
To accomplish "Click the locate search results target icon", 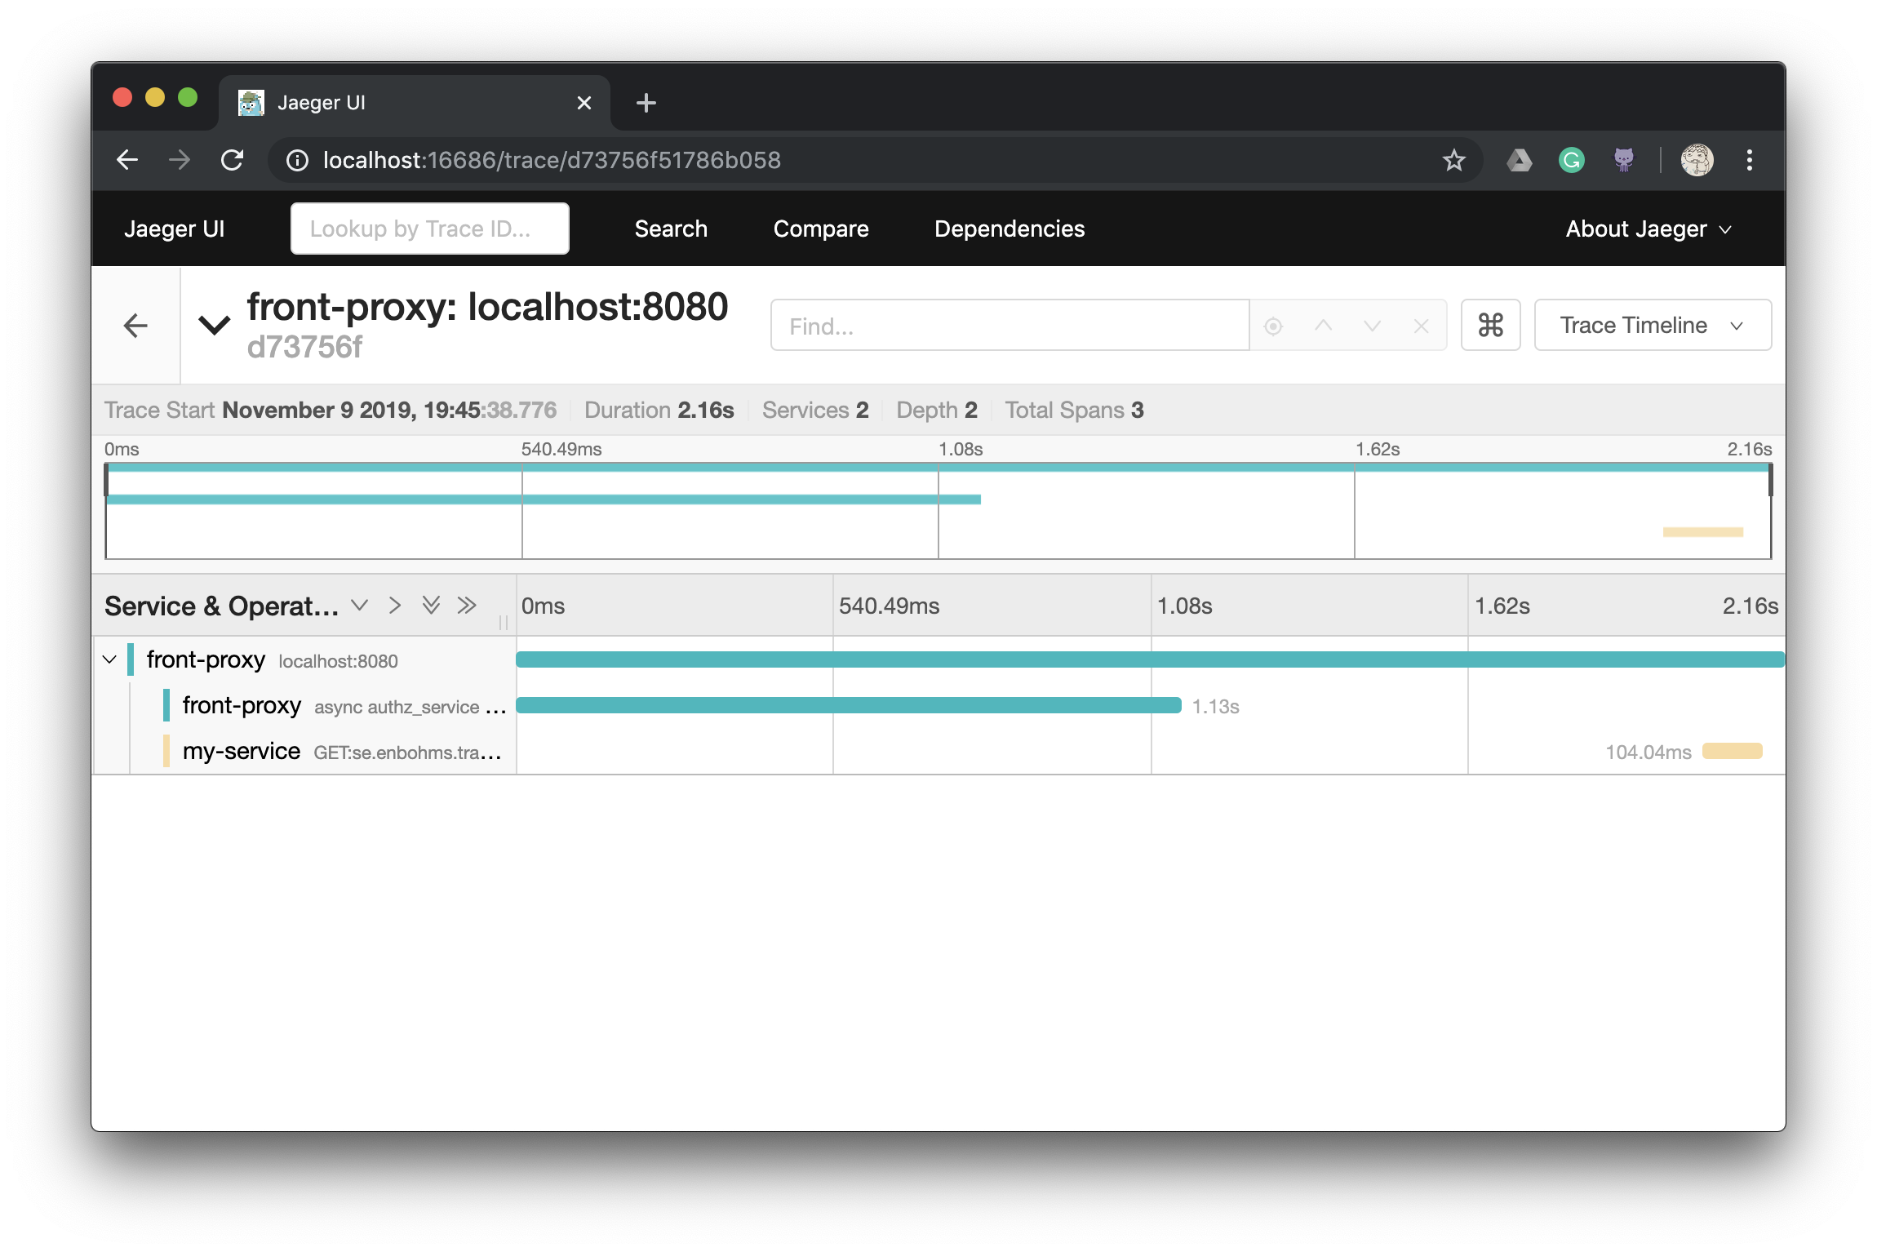I will [x=1273, y=326].
